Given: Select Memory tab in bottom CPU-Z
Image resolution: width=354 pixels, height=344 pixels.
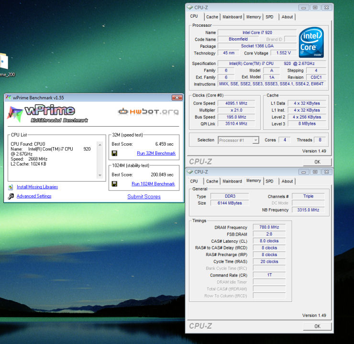Looking at the screenshot, I should point(254,181).
